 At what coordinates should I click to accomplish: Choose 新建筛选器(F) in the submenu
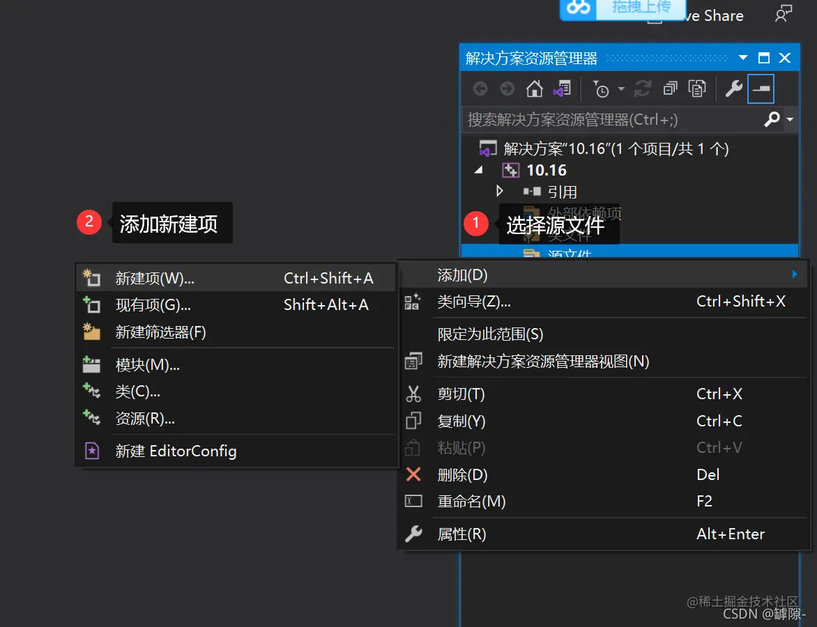point(236,332)
